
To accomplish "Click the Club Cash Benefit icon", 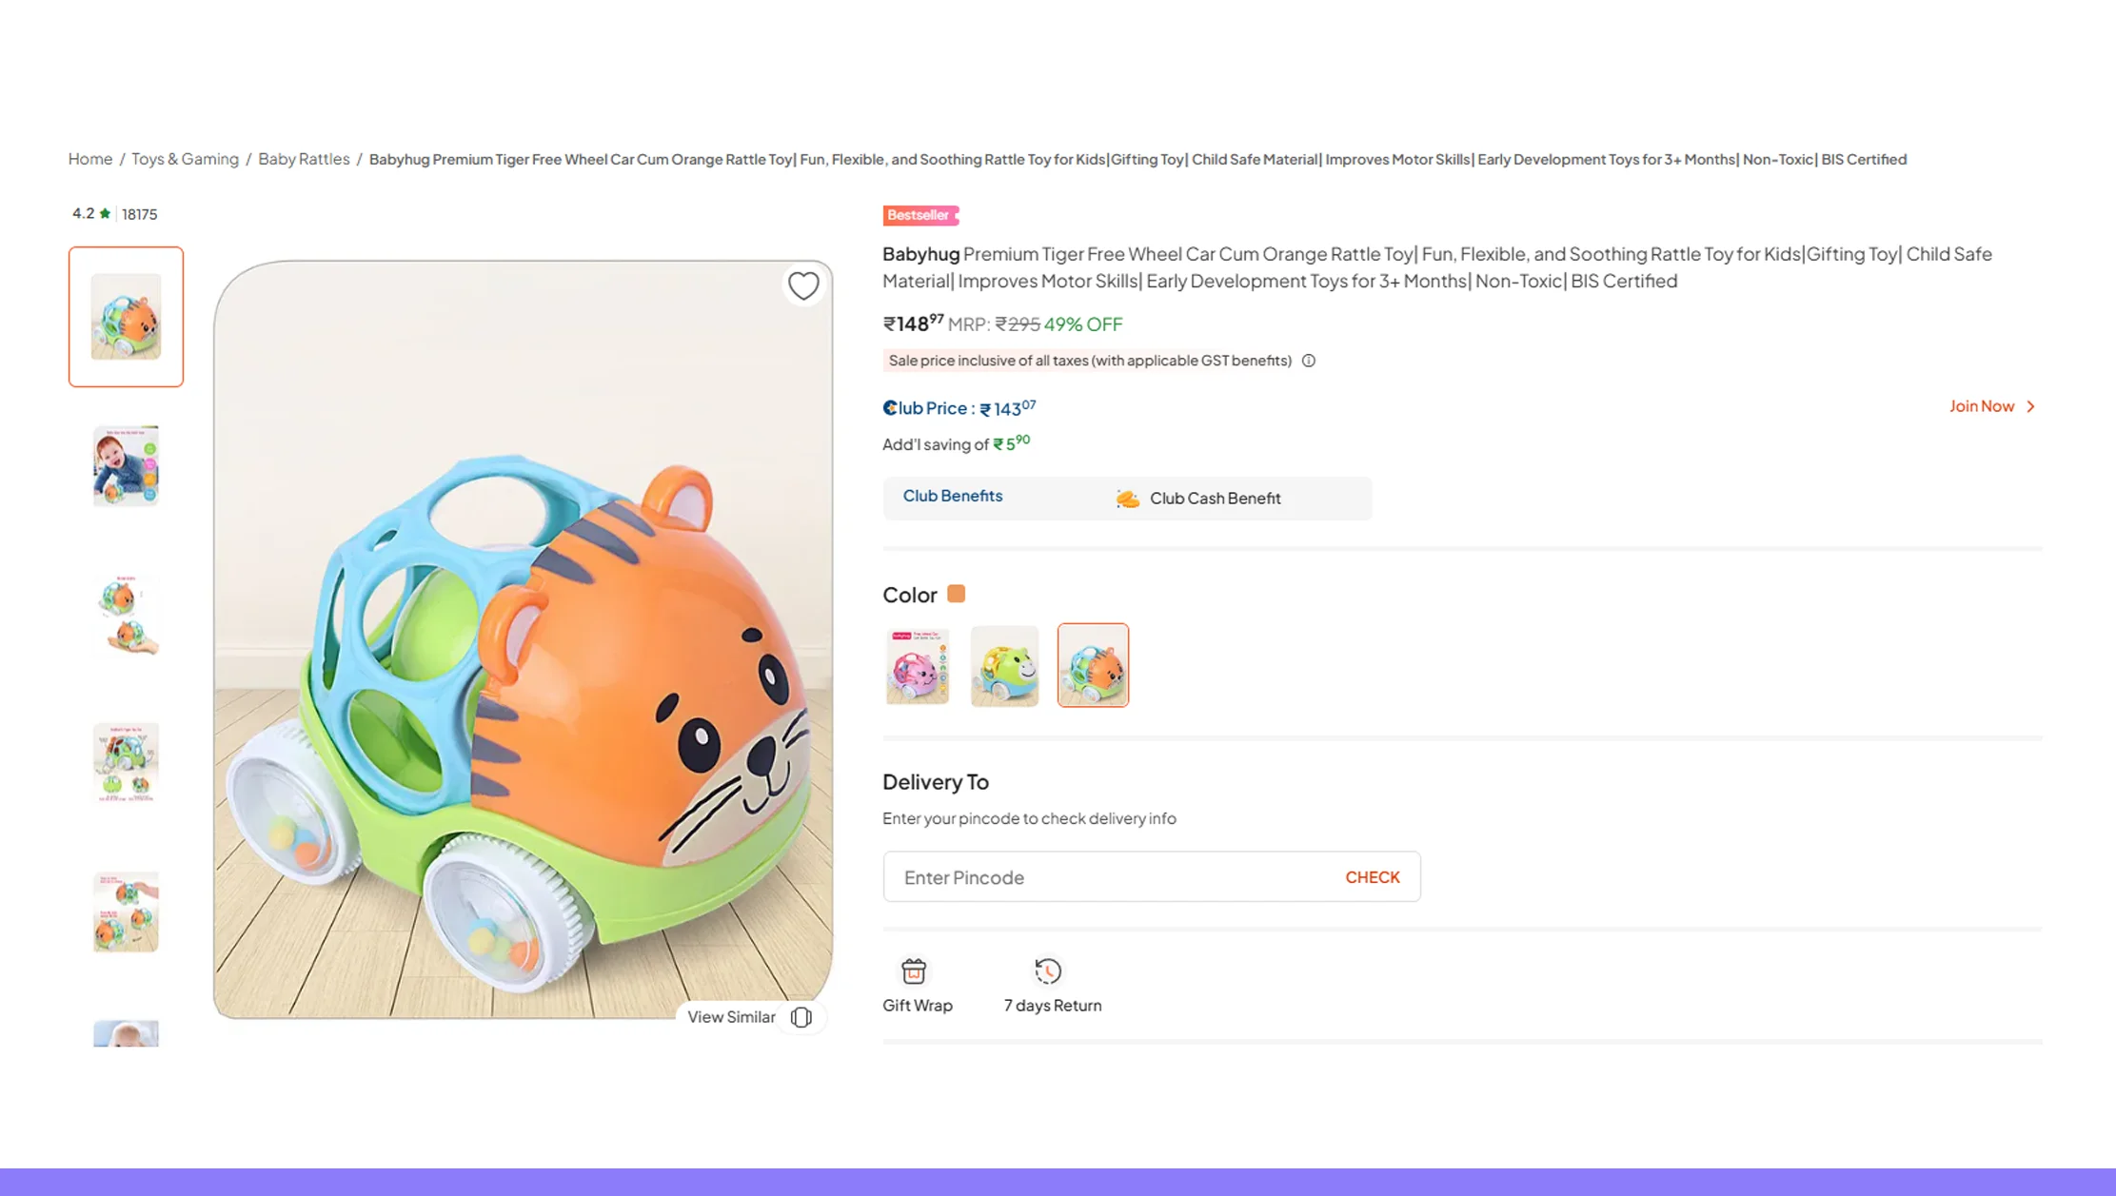I will [1128, 499].
